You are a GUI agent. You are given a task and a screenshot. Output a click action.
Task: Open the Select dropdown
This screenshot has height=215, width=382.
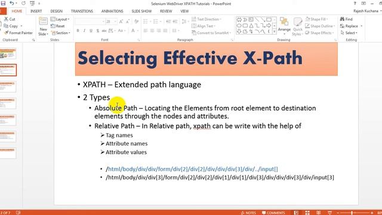coord(349,33)
